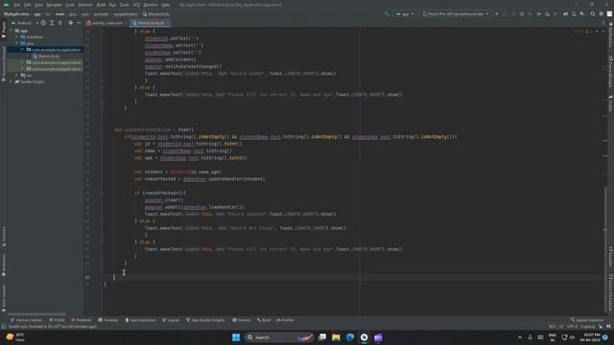Open the Logcat tool window
The width and height of the screenshot is (614, 345).
tap(171, 320)
